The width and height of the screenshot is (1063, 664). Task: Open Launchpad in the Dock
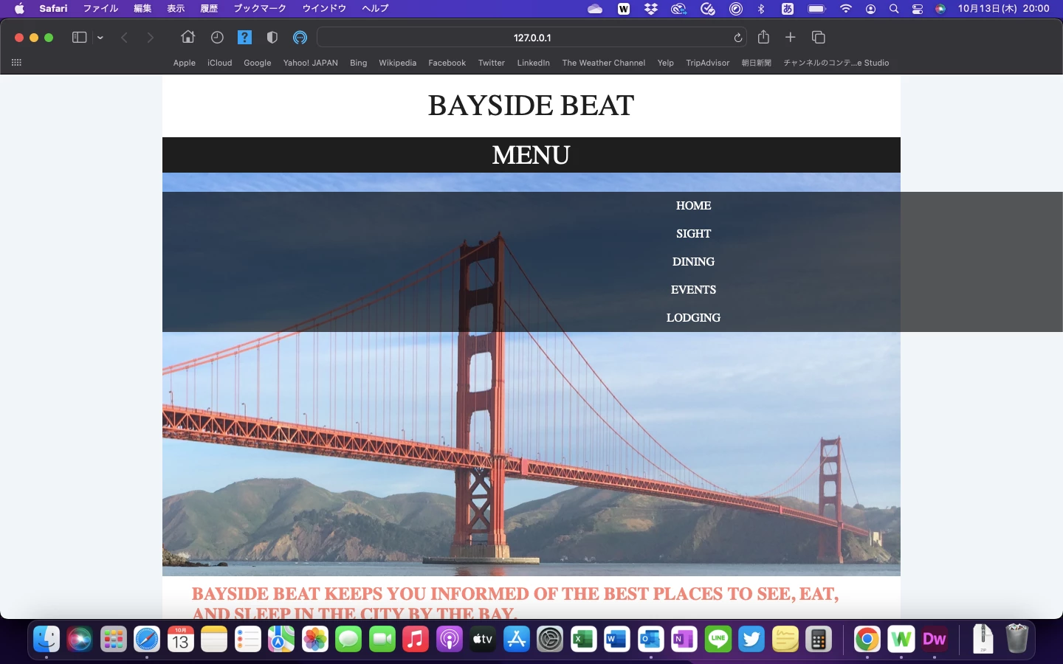coord(114,640)
